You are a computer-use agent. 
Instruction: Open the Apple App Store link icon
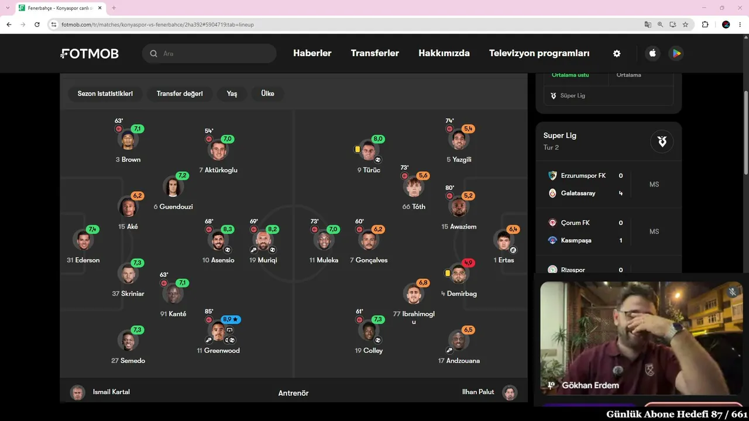point(652,53)
